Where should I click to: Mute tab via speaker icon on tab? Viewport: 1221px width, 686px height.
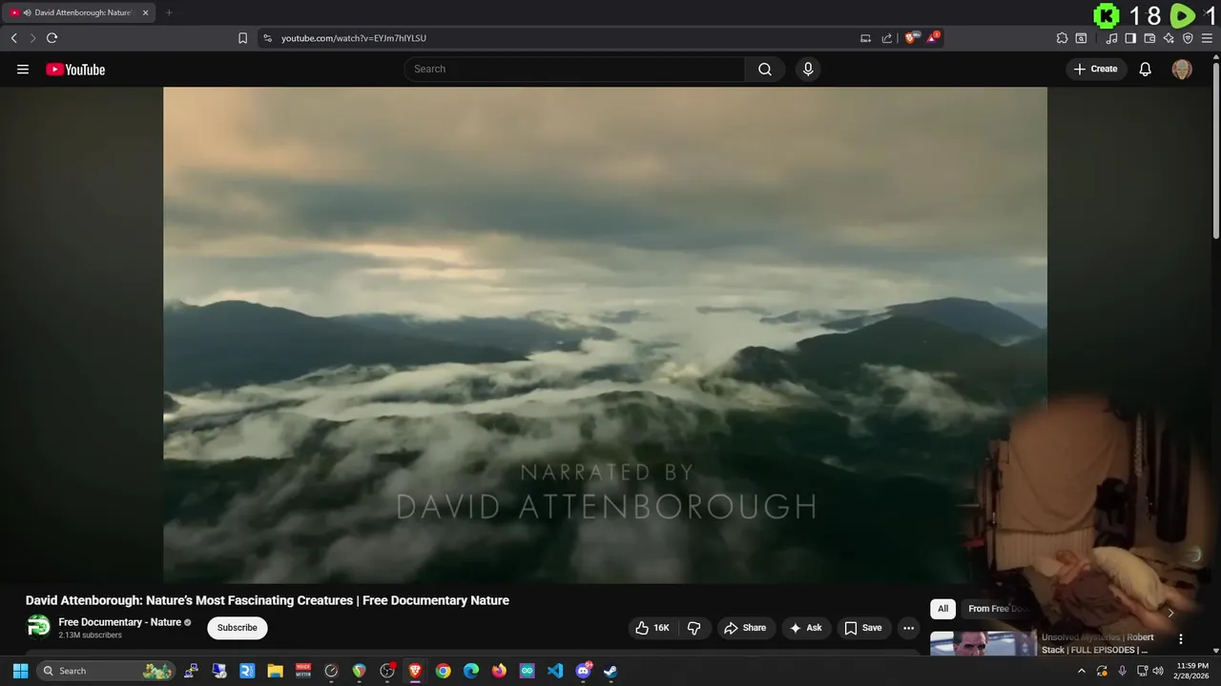click(27, 12)
